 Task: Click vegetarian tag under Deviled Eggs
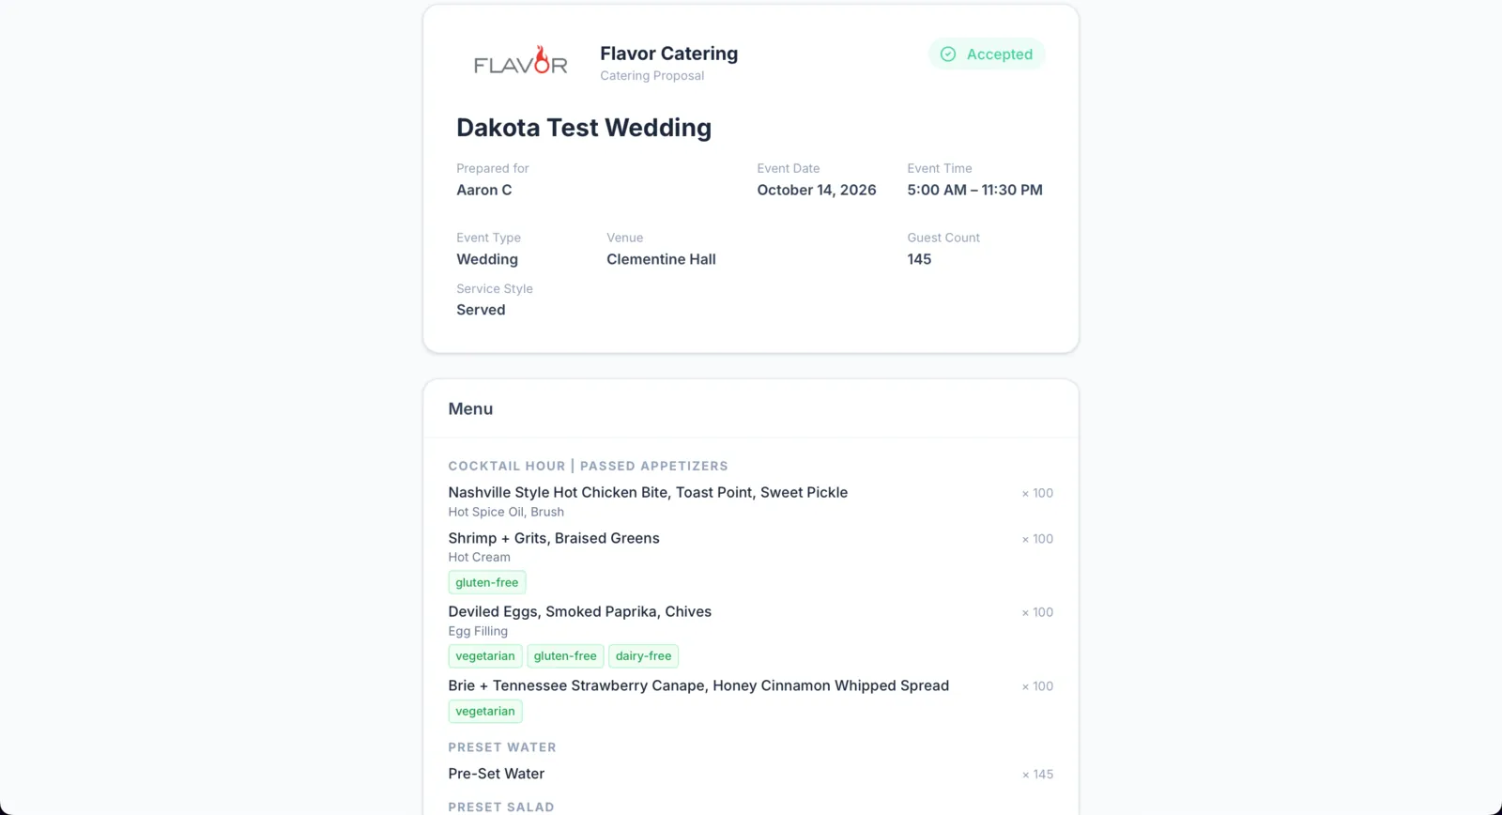click(484, 656)
